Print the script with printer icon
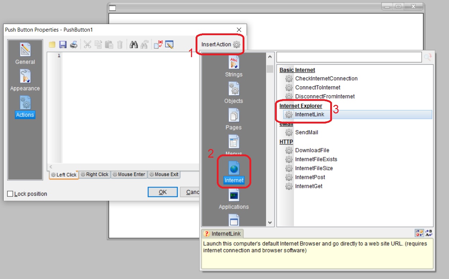Image resolution: width=449 pixels, height=279 pixels. [73, 45]
